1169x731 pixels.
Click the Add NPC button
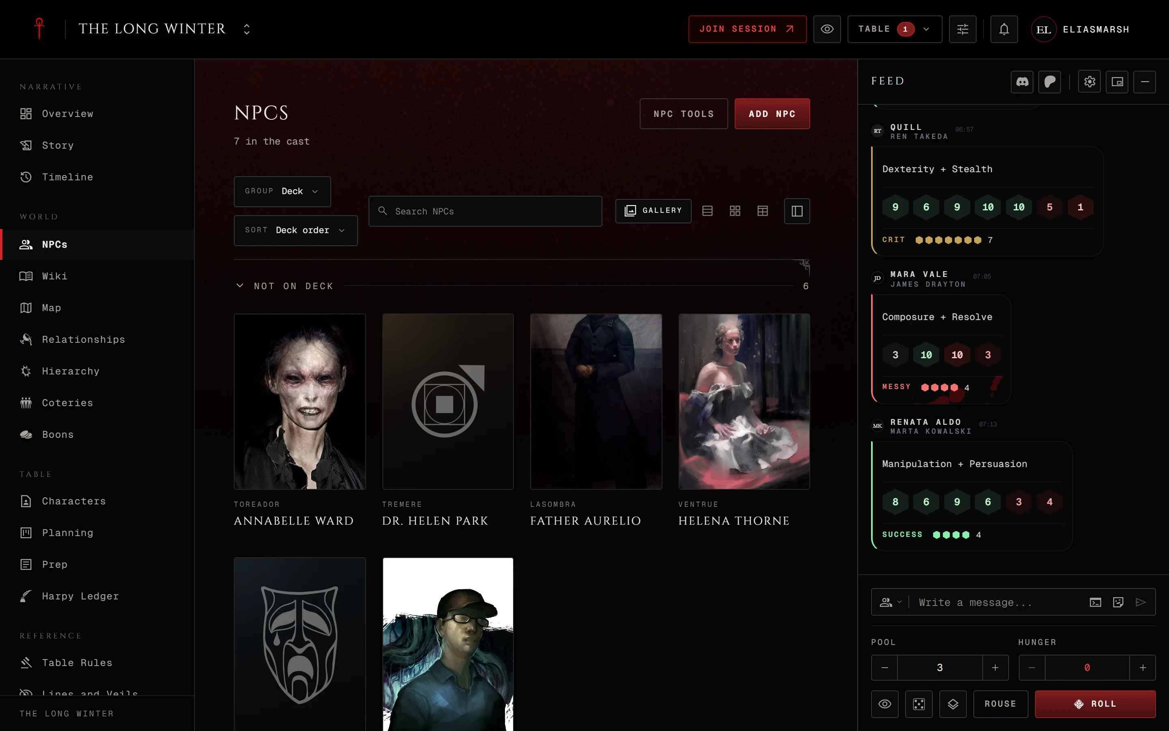(x=772, y=114)
